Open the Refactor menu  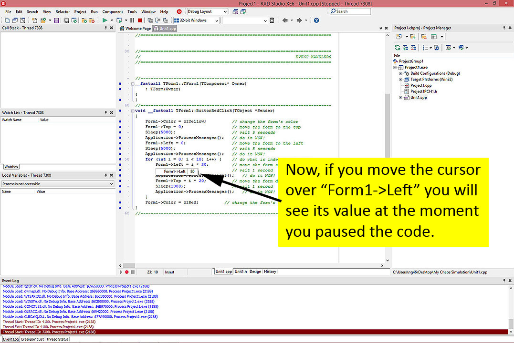click(x=63, y=11)
